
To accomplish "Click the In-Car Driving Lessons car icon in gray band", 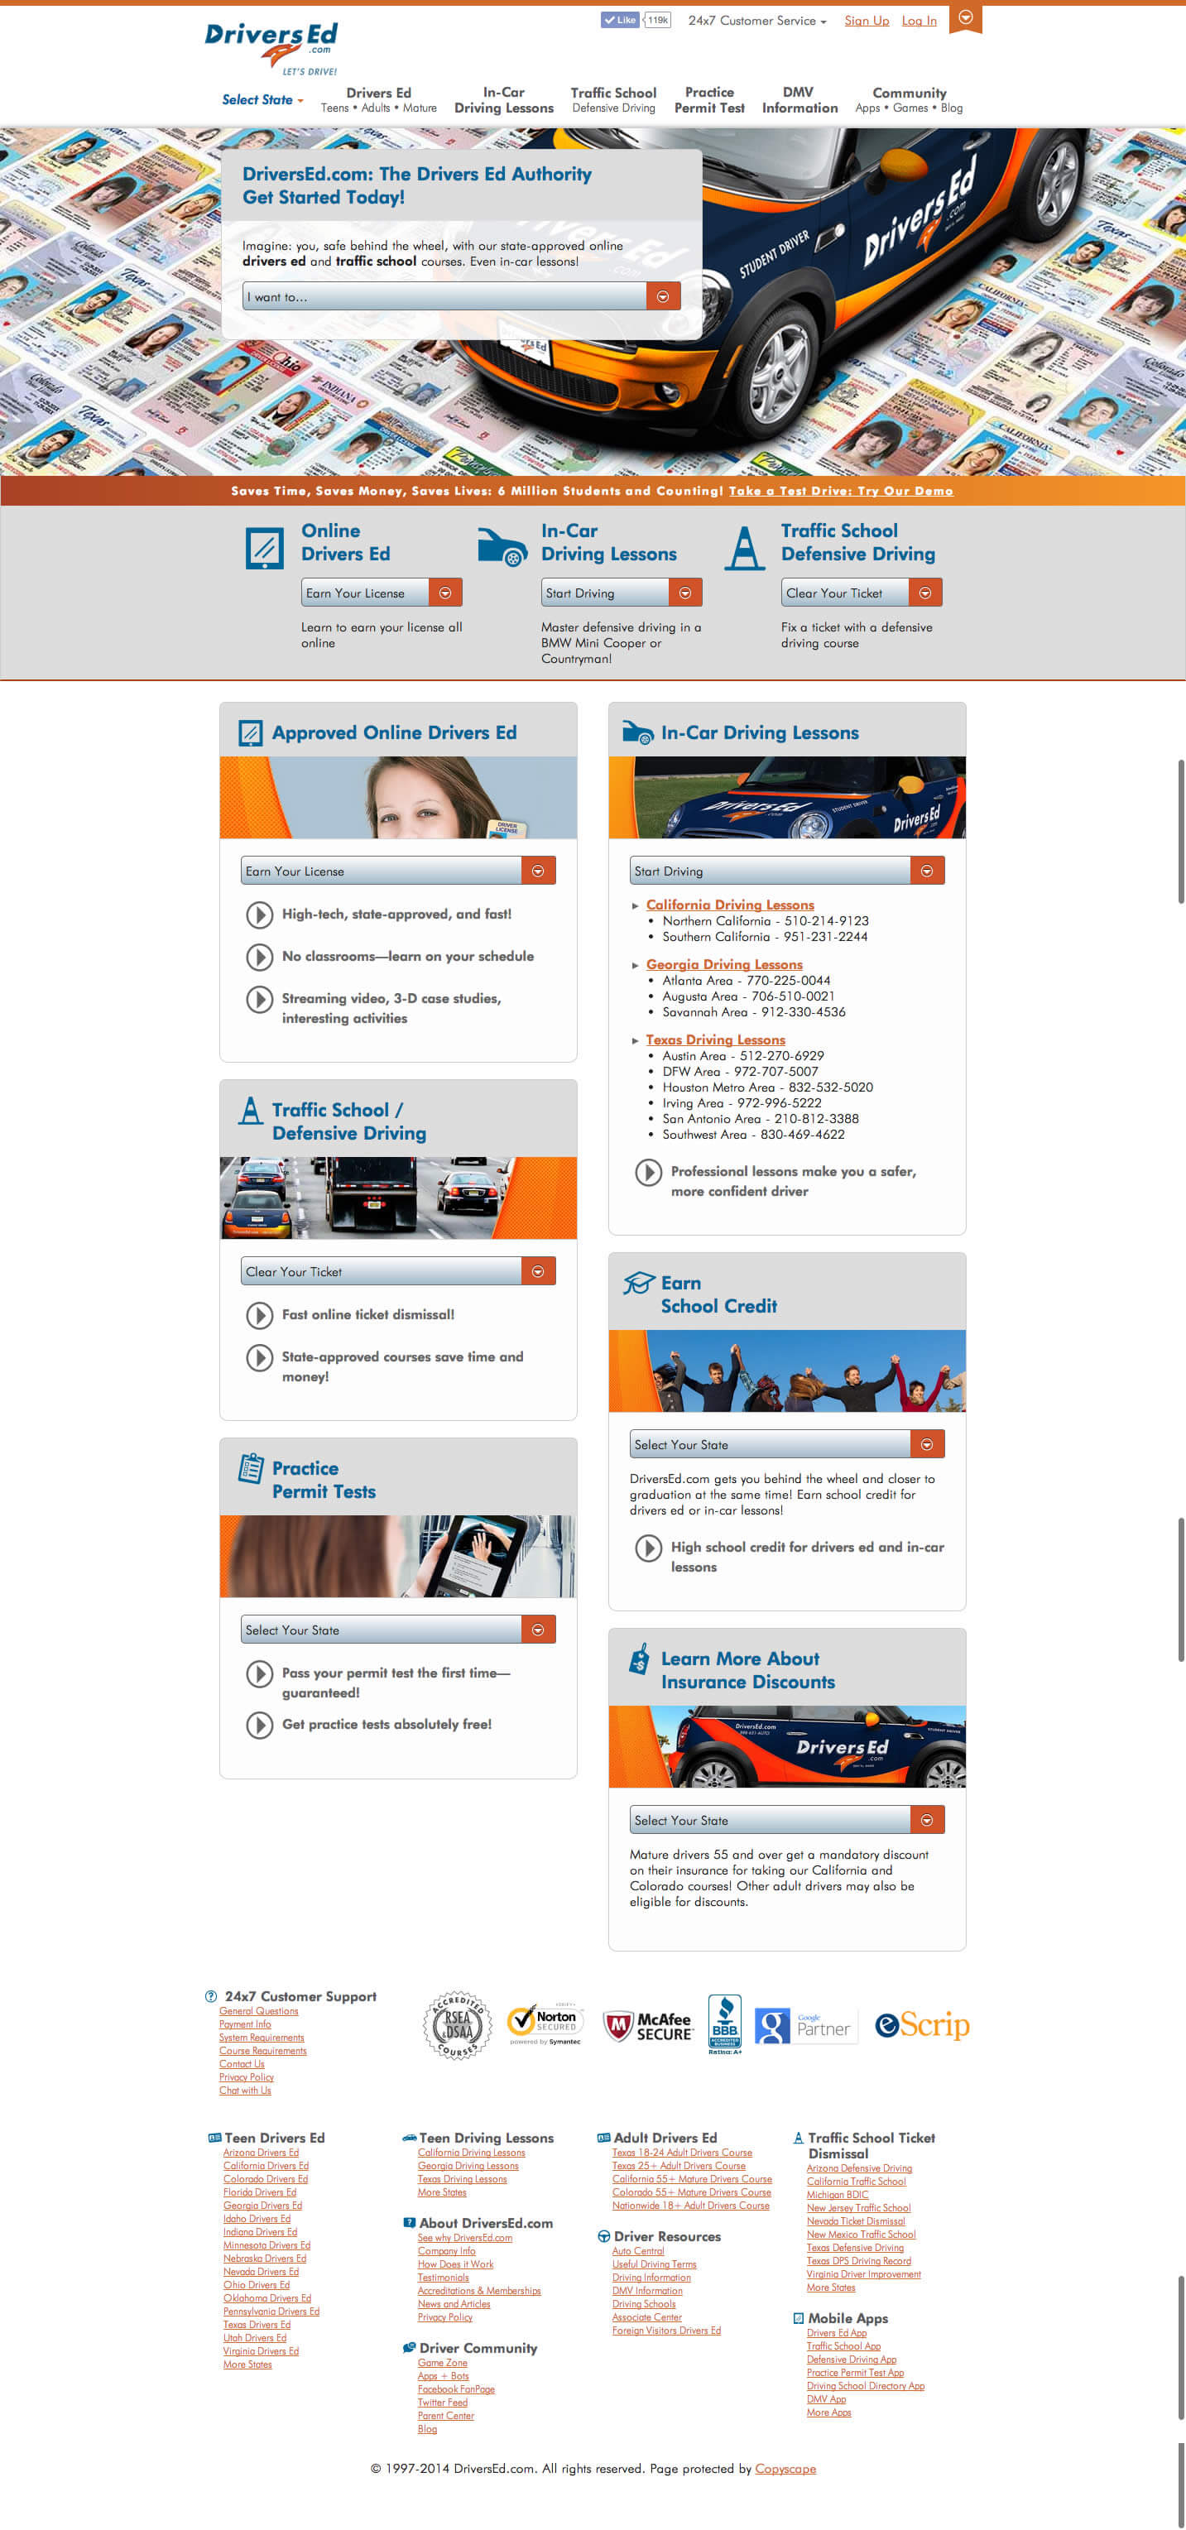I will (502, 546).
